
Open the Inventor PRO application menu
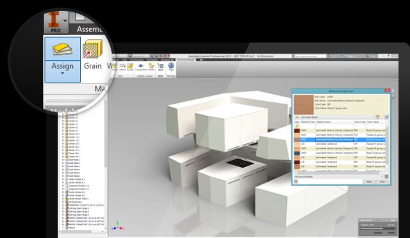pos(56,22)
